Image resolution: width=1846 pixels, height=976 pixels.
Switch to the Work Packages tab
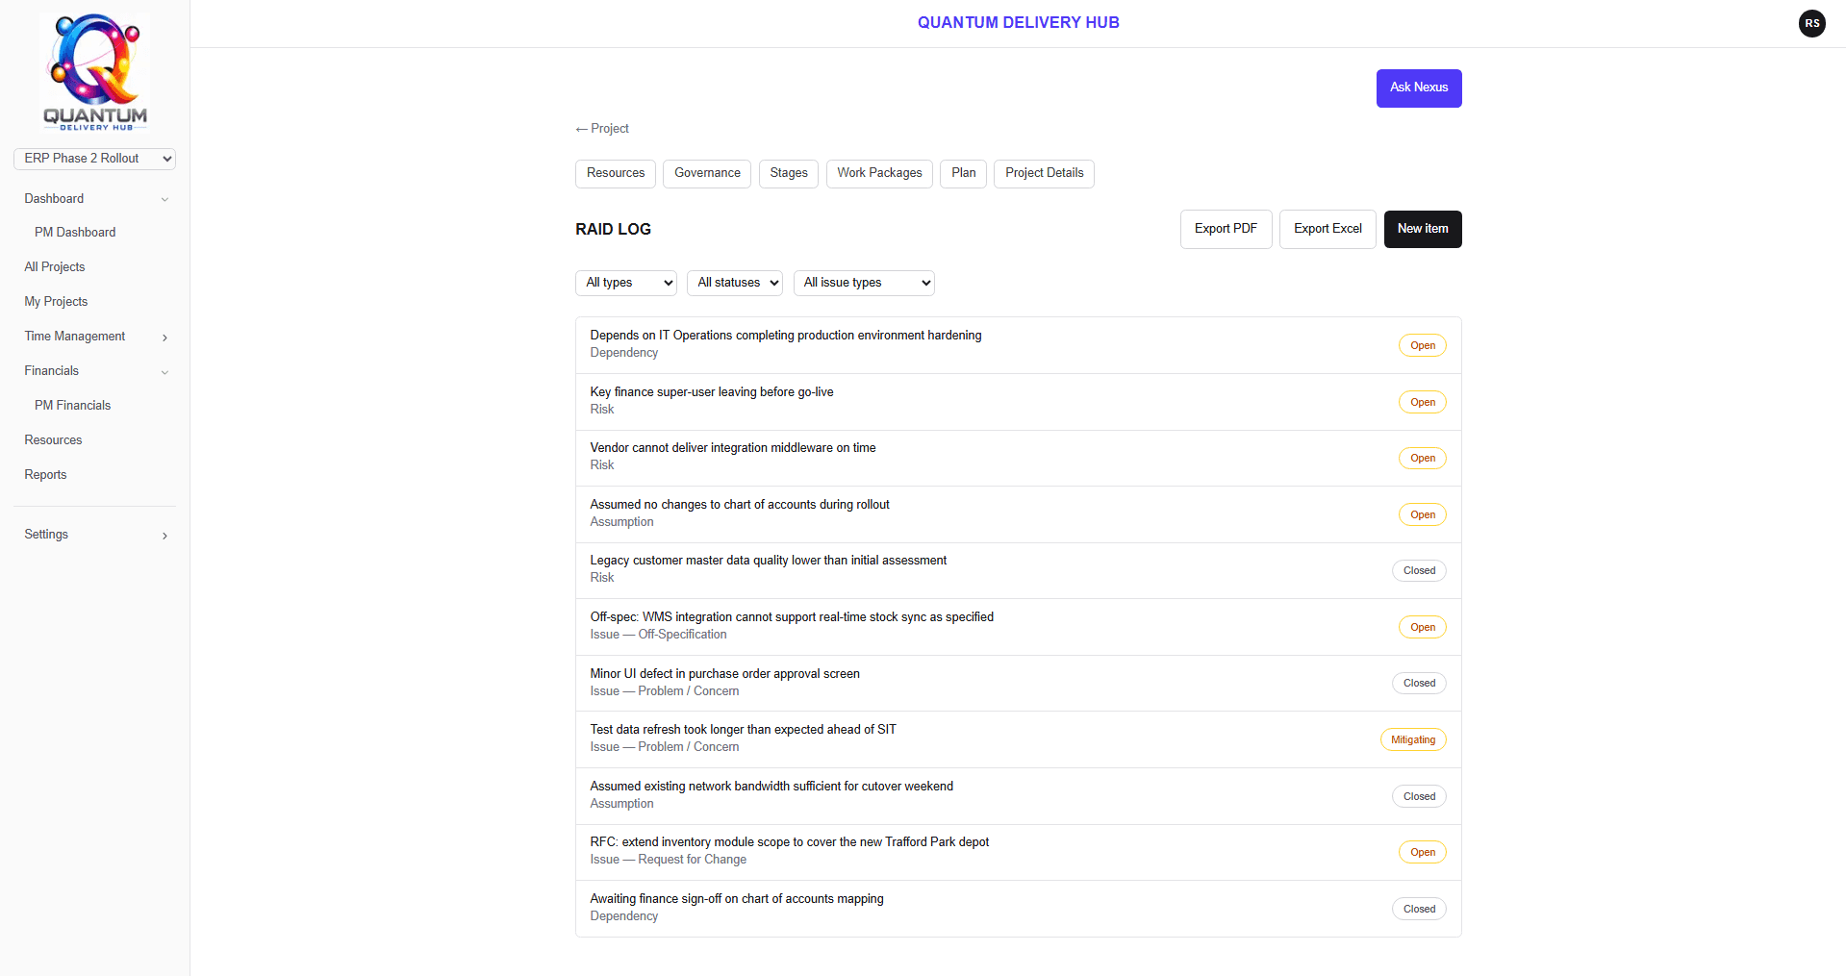click(879, 174)
